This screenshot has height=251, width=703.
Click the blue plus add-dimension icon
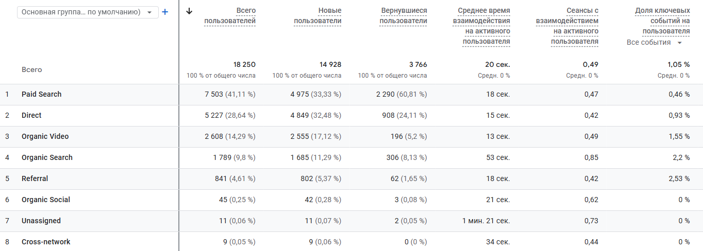[x=165, y=12]
